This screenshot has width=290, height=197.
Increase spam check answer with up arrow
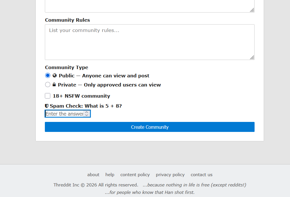tap(87, 112)
